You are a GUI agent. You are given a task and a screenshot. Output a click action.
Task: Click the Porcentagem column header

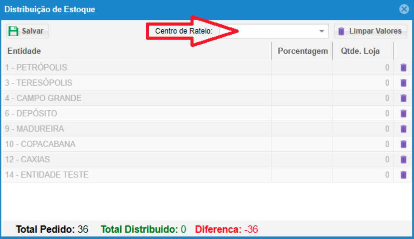(302, 51)
